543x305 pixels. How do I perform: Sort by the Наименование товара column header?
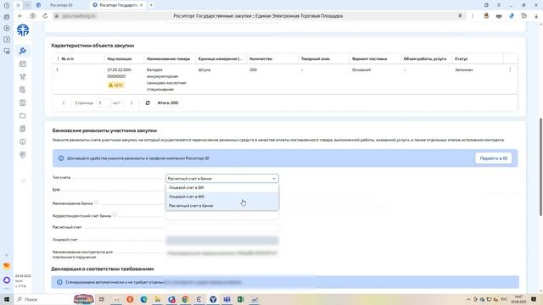(x=168, y=58)
